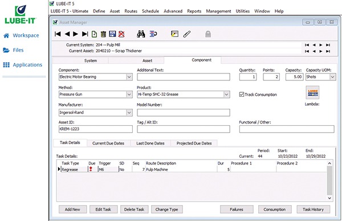Viewport: 342px width, 221px height.
Task: Go to next record arrow
Action: [76, 34]
